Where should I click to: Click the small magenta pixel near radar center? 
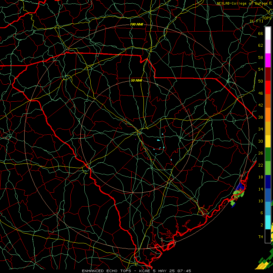(136, 139)
